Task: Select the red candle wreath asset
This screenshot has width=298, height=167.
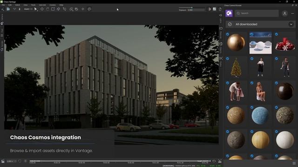Action: (284, 44)
